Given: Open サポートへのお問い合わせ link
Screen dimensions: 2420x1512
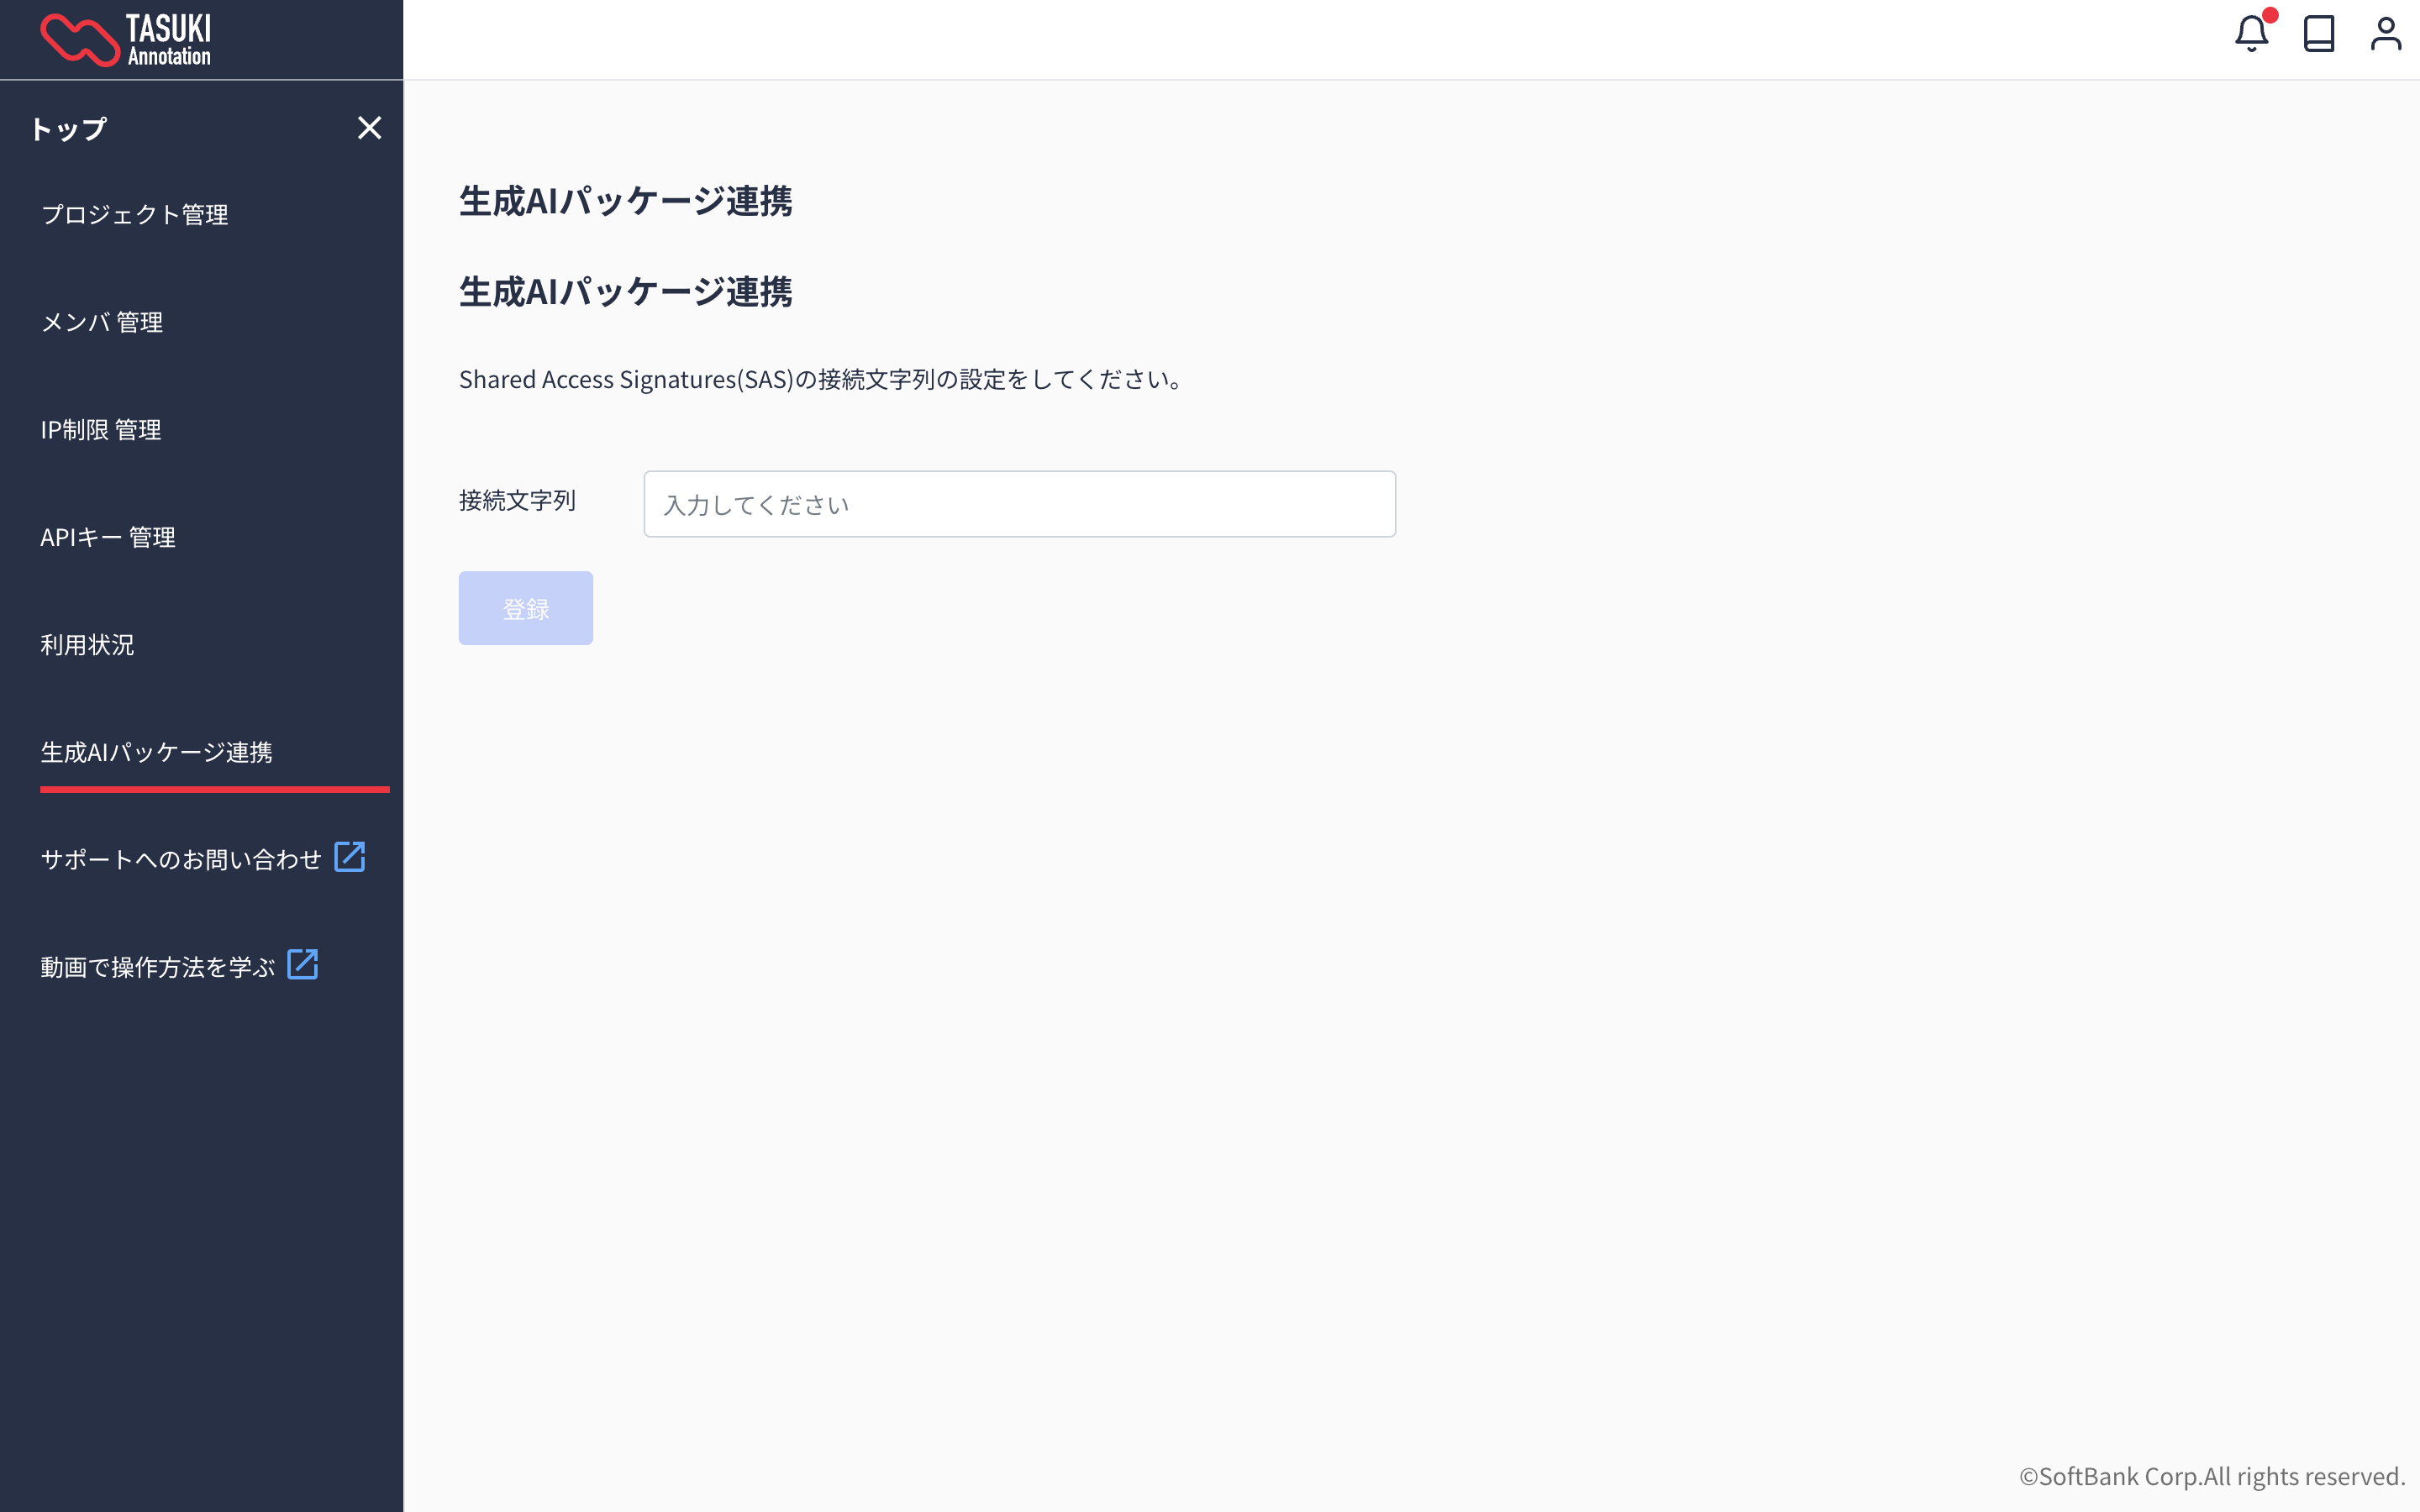Looking at the screenshot, I should point(181,860).
